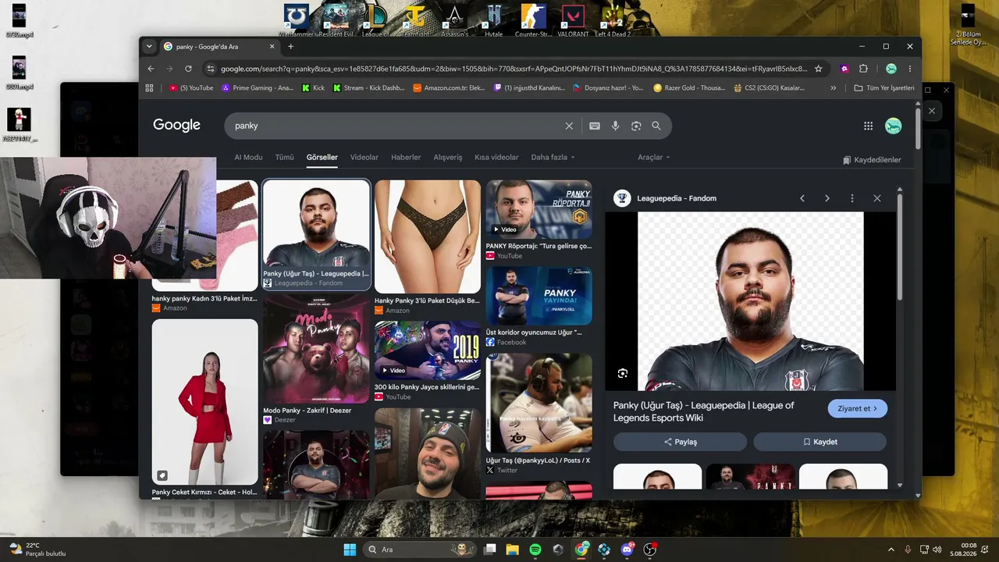Open the Modo Panky Zakrif Deezer result
Image resolution: width=999 pixels, height=562 pixels.
pyautogui.click(x=316, y=360)
